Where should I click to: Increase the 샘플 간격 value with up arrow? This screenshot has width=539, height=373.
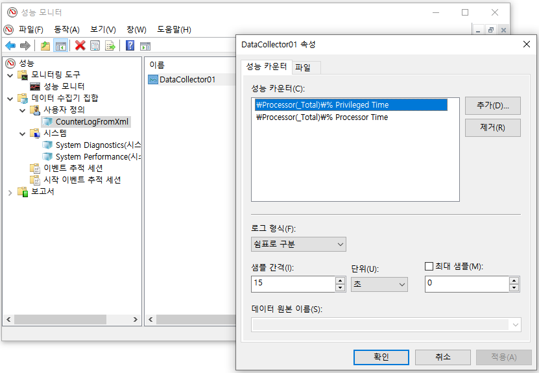pos(340,280)
